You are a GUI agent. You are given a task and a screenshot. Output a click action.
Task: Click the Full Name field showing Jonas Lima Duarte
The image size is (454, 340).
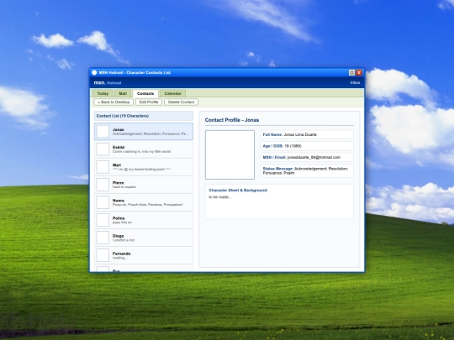pos(307,134)
